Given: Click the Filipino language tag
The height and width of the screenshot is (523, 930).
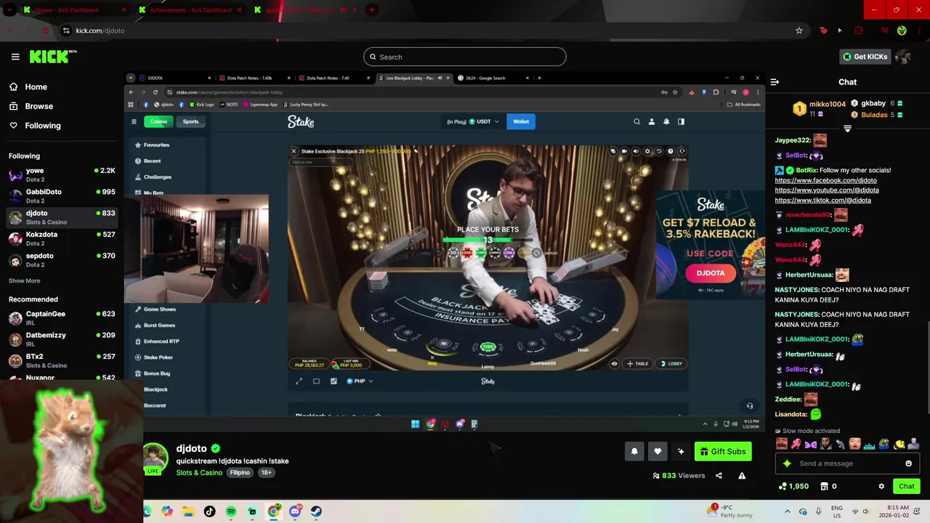Looking at the screenshot, I should 240,473.
